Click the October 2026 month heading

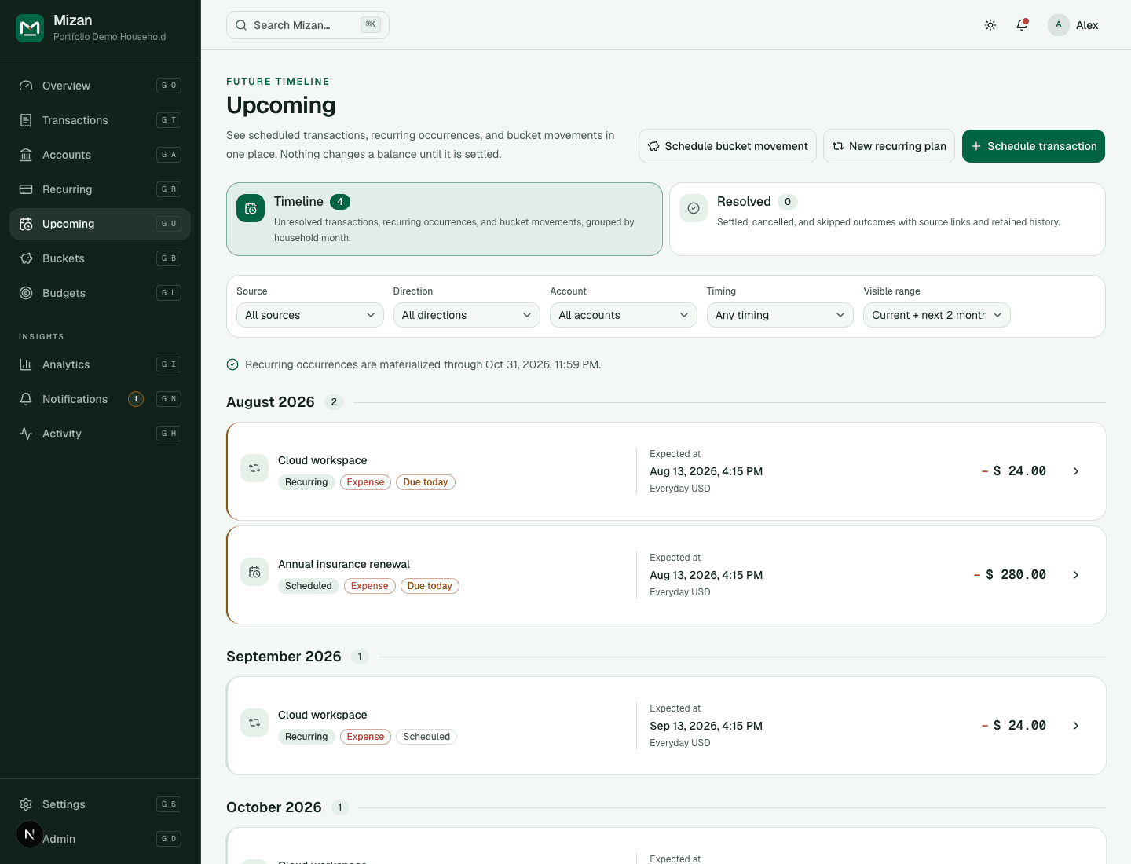(x=274, y=807)
